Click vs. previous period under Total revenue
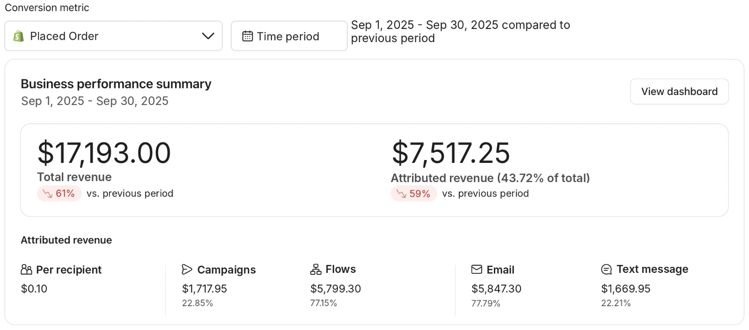Screen dimensions: 749x330 pyautogui.click(x=130, y=193)
